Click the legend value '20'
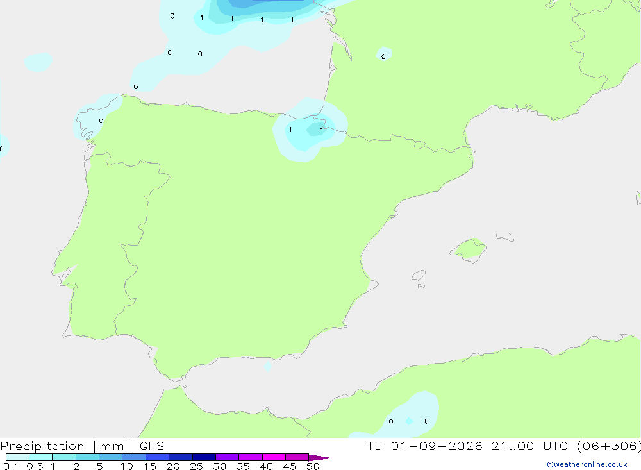Image resolution: width=641 pixels, height=470 pixels. (x=173, y=466)
